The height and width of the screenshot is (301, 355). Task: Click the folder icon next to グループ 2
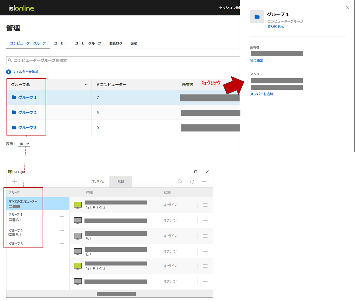coord(14,112)
